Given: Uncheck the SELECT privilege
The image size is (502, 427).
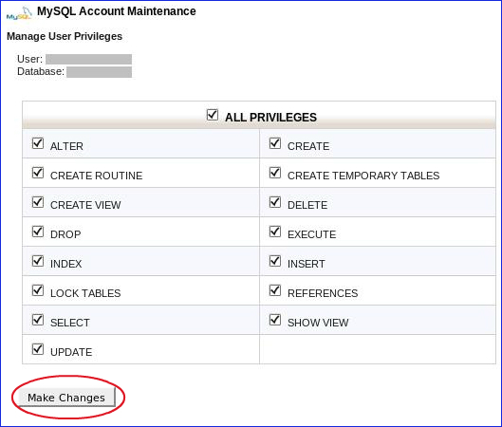Looking at the screenshot, I should click(38, 320).
